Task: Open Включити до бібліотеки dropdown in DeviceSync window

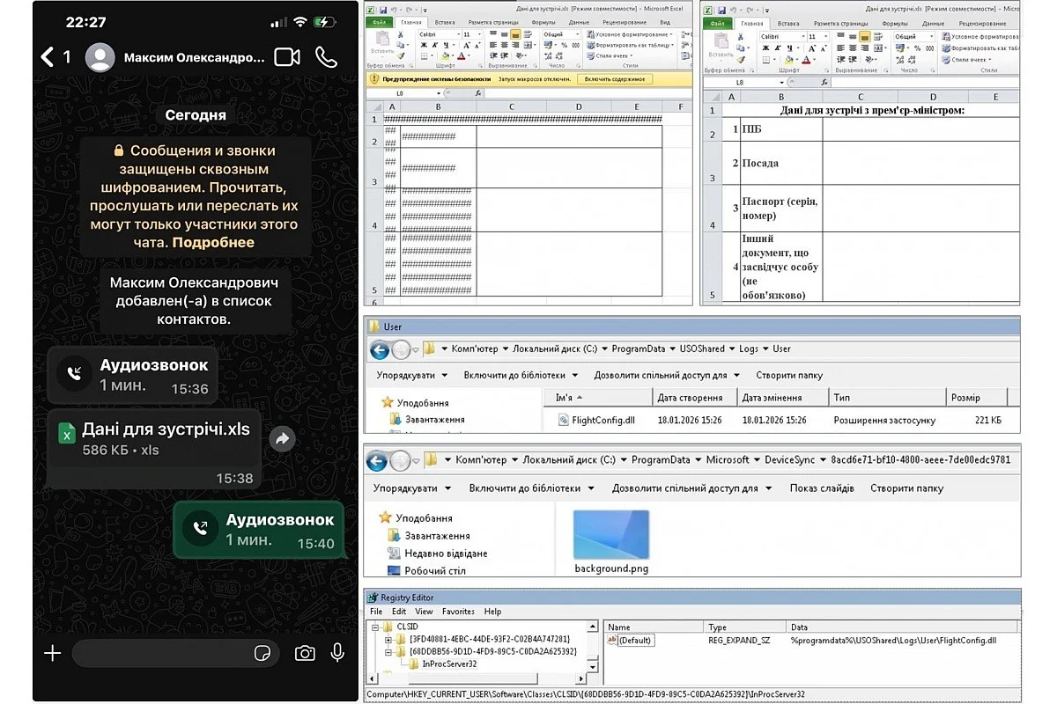Action: tap(530, 488)
